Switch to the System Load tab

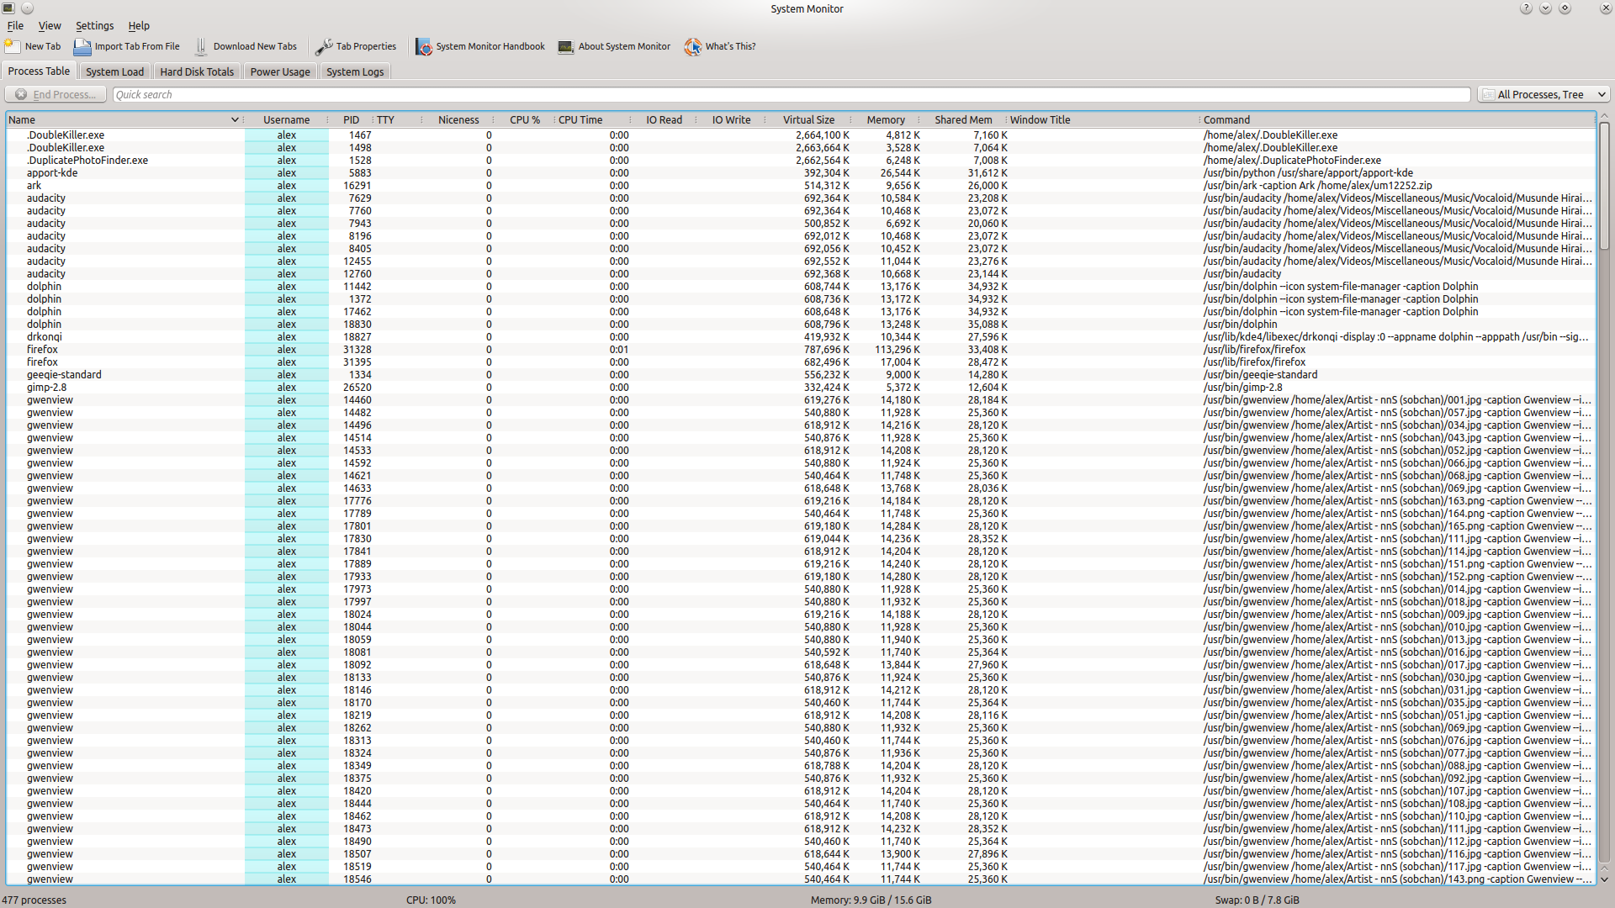[x=114, y=71]
